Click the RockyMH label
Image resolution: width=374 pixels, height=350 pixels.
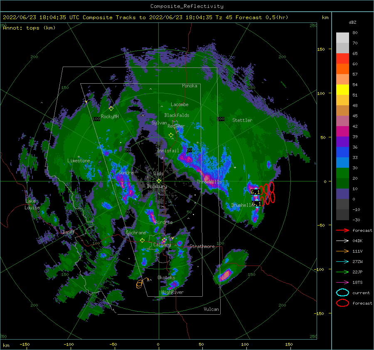tap(110, 117)
